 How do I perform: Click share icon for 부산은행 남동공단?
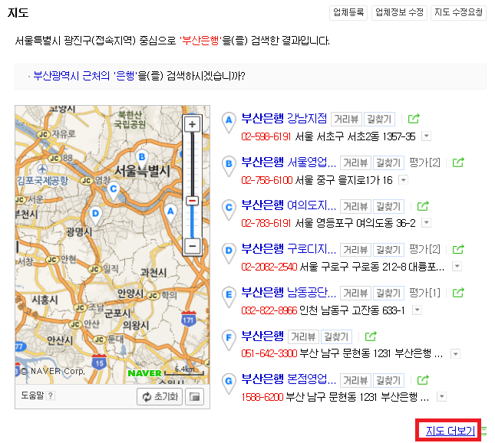[x=458, y=293]
